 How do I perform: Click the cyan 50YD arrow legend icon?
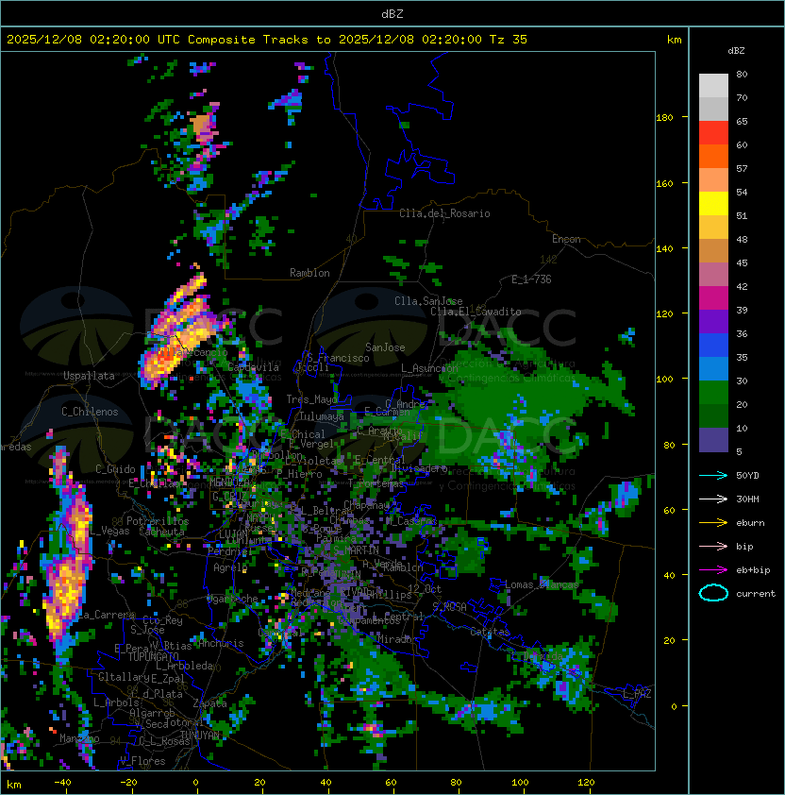point(713,475)
